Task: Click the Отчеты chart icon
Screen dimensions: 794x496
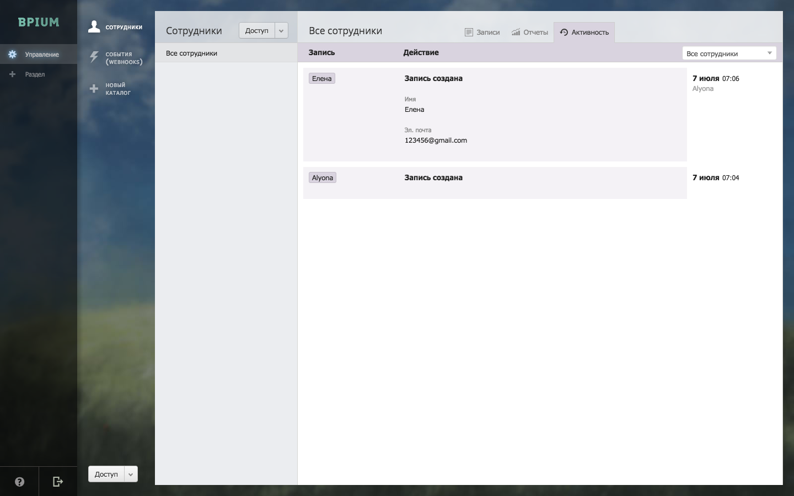Action: [x=516, y=33]
